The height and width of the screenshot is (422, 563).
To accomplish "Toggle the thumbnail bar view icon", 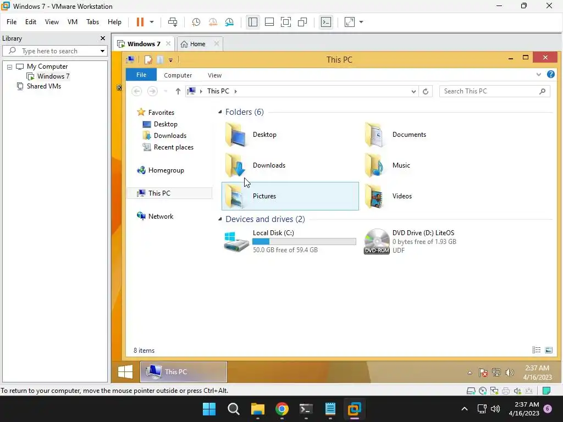I will [269, 22].
